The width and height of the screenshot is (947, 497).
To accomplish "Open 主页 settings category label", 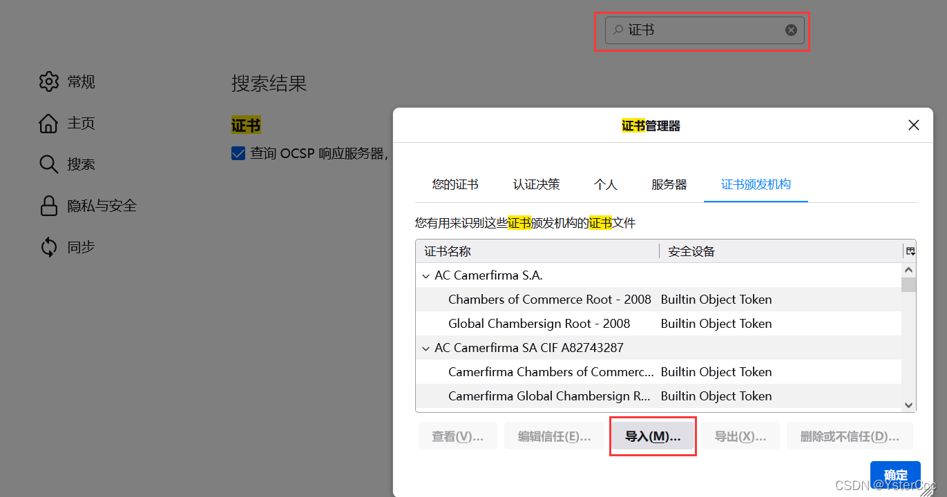I will 81,124.
